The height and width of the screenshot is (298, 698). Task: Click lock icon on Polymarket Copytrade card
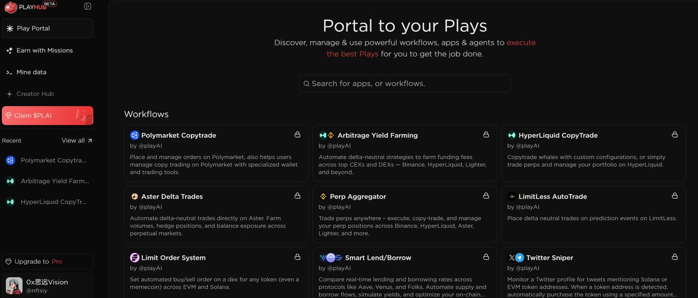tap(297, 135)
